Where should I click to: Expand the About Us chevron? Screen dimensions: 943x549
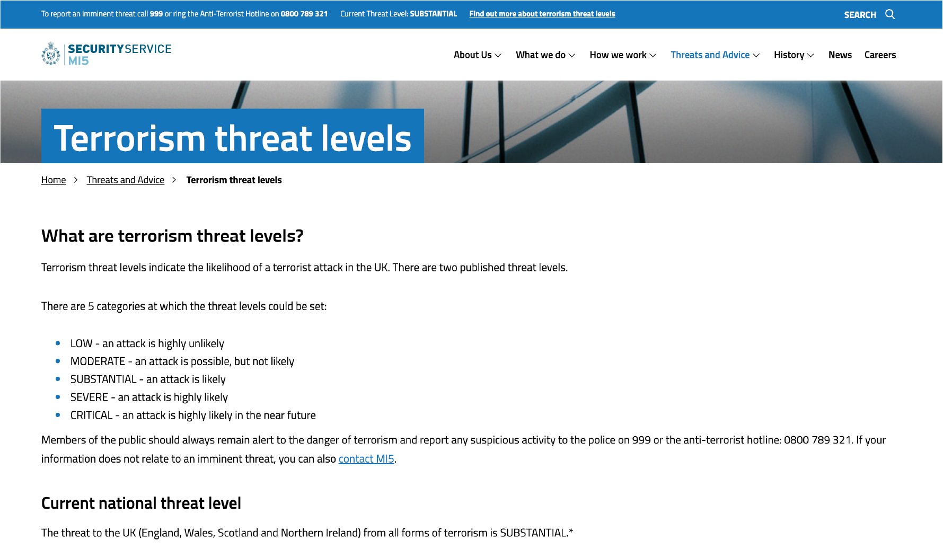498,55
